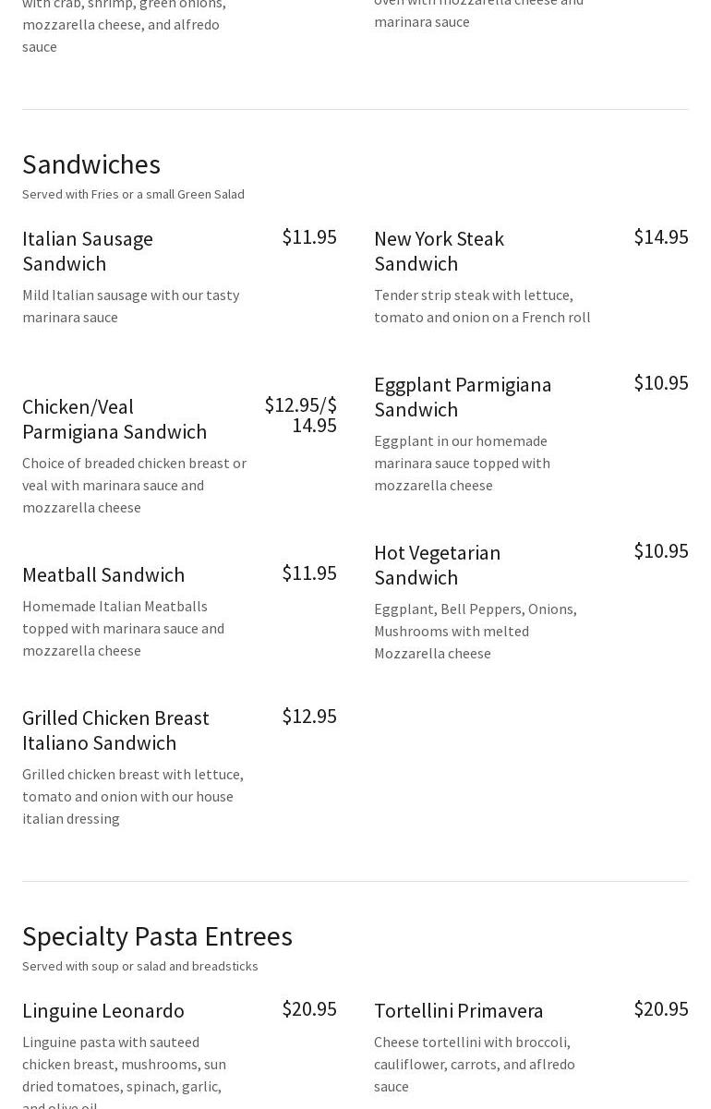
Task: Click the Linguine Leonardo $20.95 price
Action: coord(309,1008)
